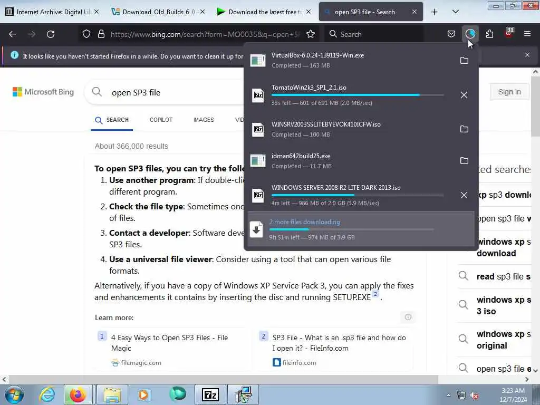Open '4 Easy Ways to Open SP3 Files' link

point(169,343)
